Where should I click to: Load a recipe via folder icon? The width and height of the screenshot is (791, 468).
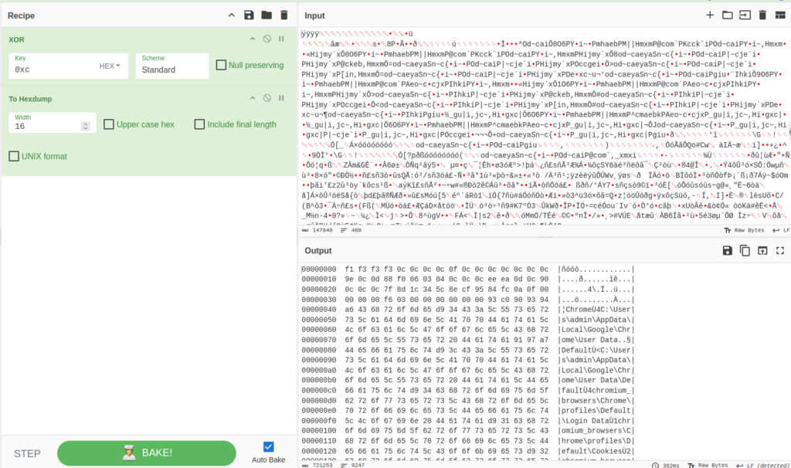266,15
